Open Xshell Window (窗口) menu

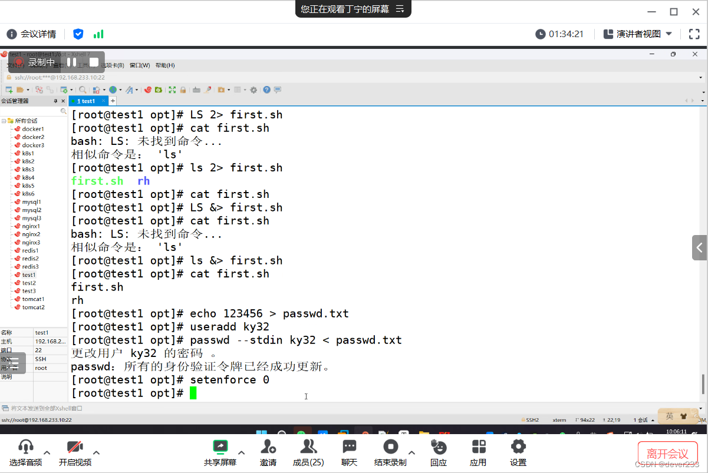[x=140, y=65]
